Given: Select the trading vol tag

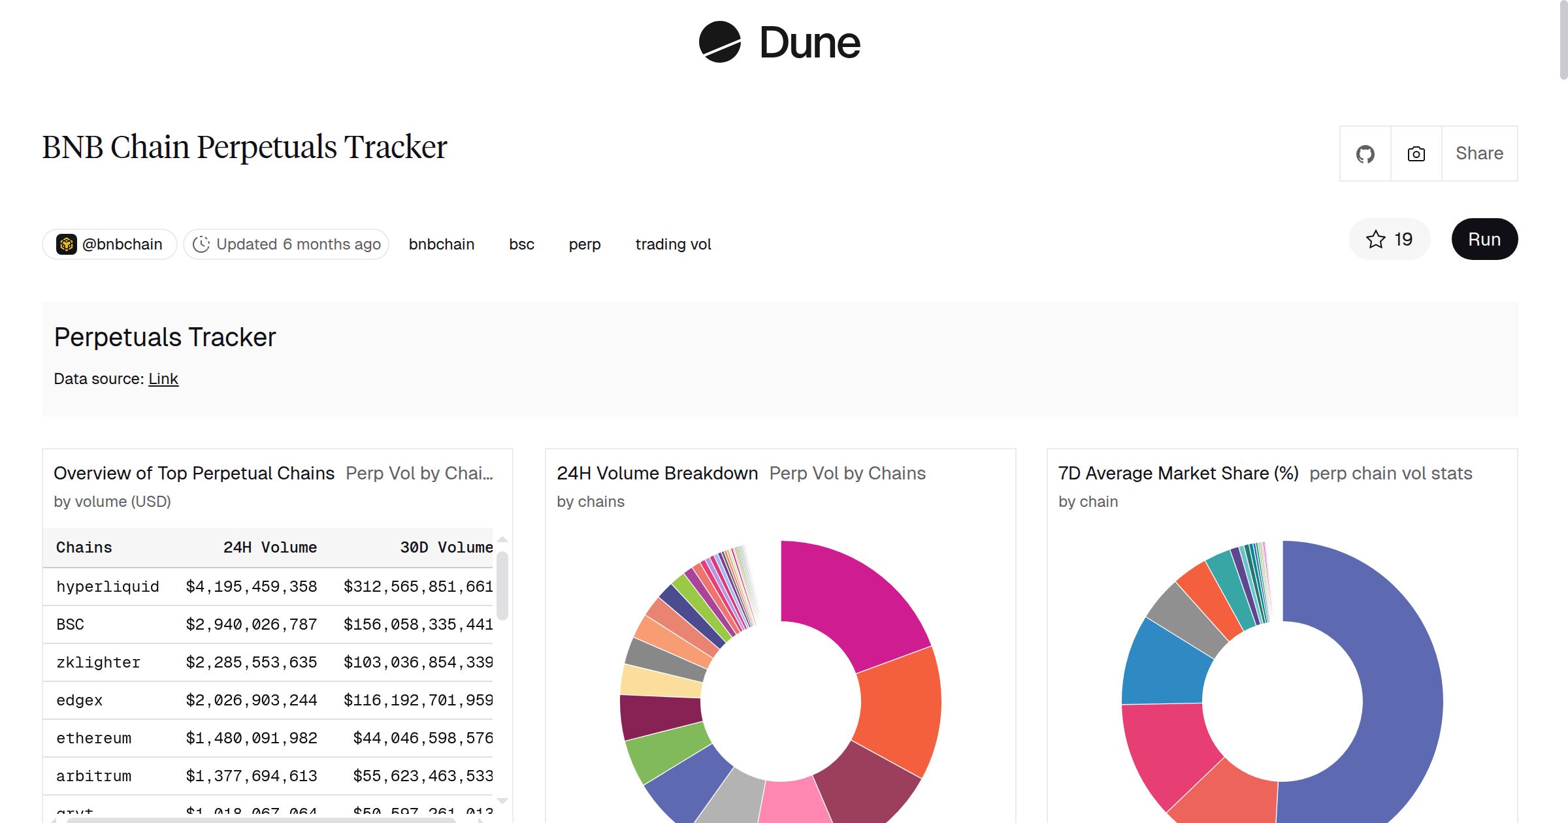Looking at the screenshot, I should [673, 244].
